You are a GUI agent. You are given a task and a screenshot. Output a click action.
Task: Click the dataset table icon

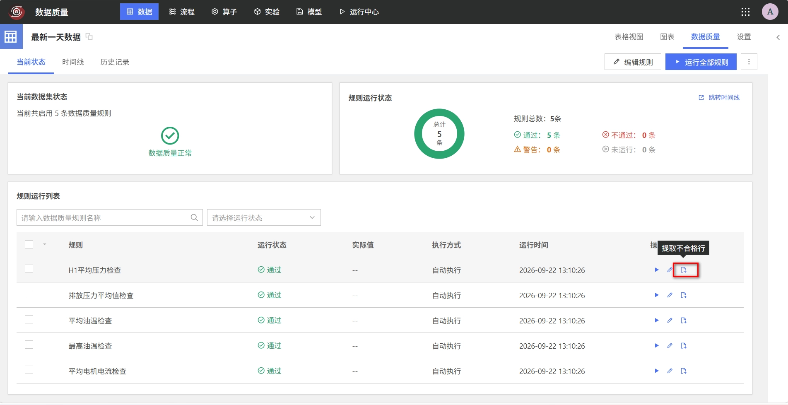(11, 36)
